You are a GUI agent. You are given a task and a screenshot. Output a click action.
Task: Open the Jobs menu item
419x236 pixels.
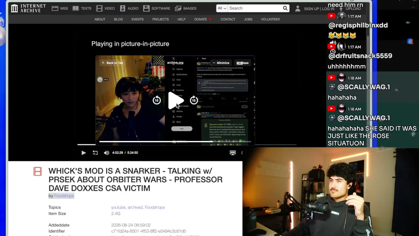pyautogui.click(x=248, y=19)
